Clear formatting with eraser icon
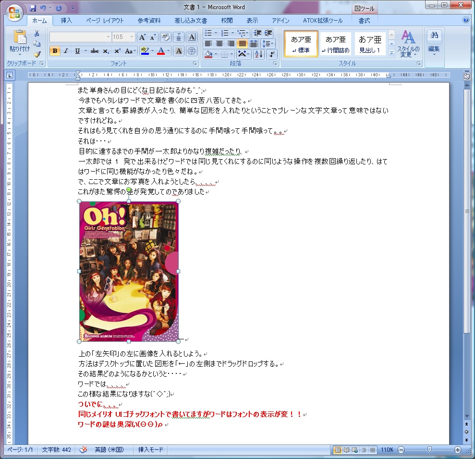475x459 pixels. [x=165, y=37]
